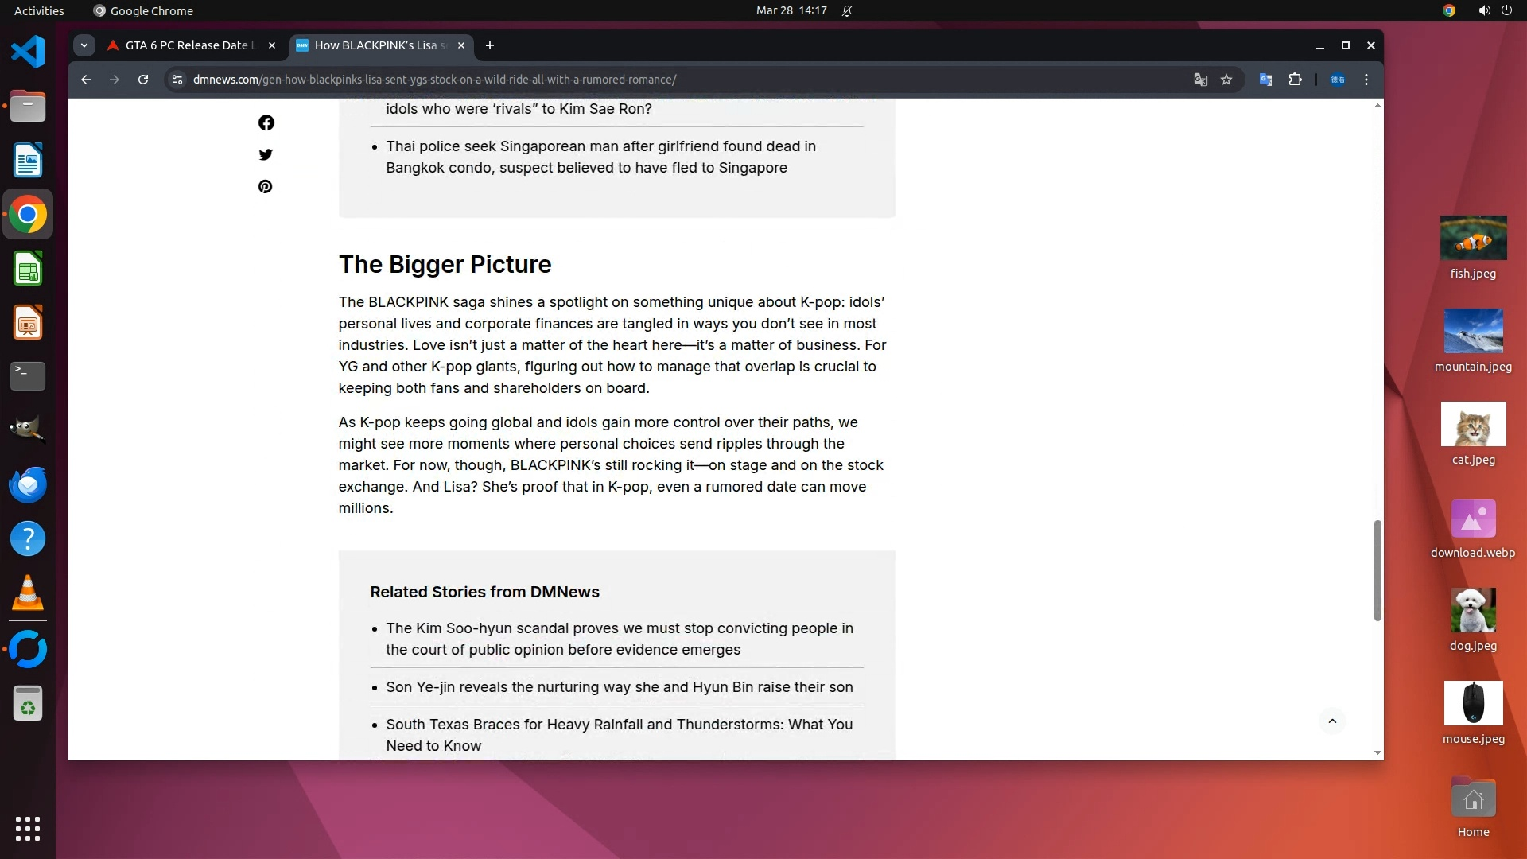Open Google Translate icon in address bar
The image size is (1527, 859).
[1200, 80]
